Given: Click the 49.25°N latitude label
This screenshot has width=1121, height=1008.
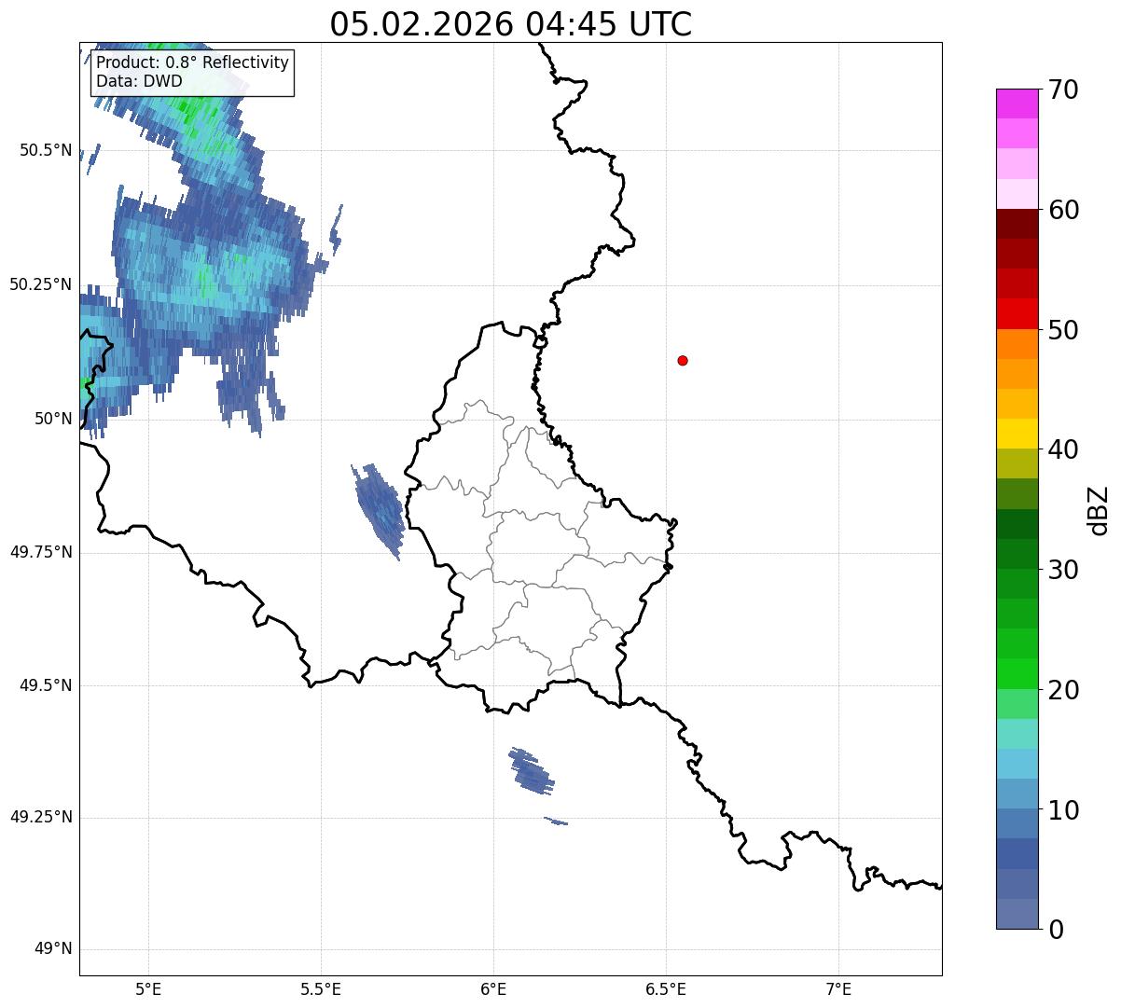Looking at the screenshot, I should click(41, 818).
